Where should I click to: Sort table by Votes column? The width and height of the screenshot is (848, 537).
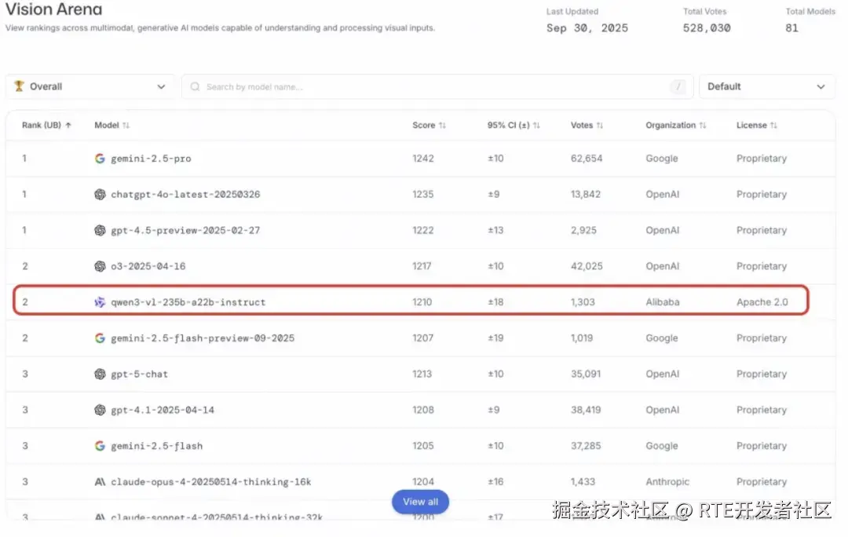tap(587, 125)
